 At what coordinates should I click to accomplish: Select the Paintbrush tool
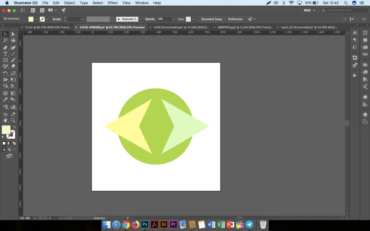(13, 60)
